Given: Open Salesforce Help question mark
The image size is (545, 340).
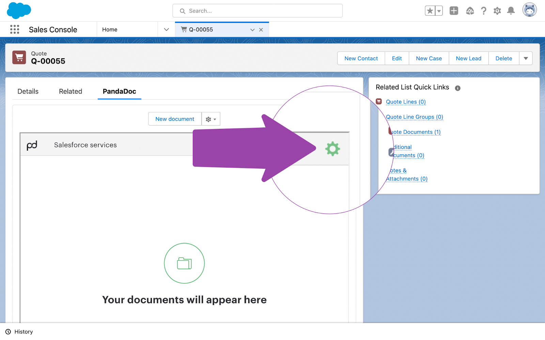Looking at the screenshot, I should pyautogui.click(x=484, y=11).
